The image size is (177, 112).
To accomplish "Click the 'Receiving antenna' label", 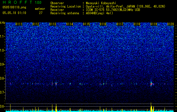I will pos(65,13).
